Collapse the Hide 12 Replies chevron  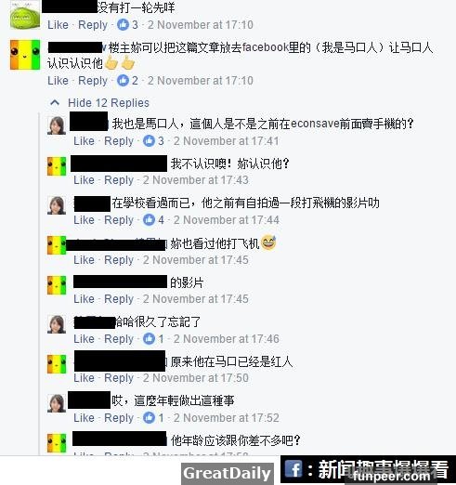(x=55, y=102)
